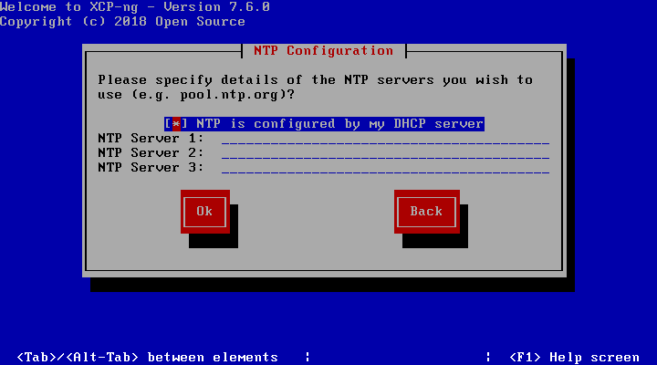657x365 pixels.
Task: Focus the NTP Server 2 input field
Action: click(385, 153)
